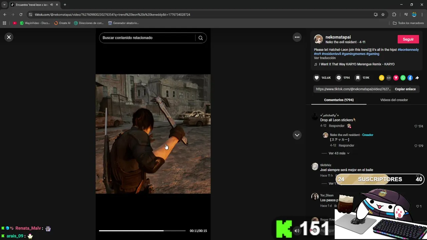The width and height of the screenshot is (427, 240).
Task: Open 'Direcciones de corr...' bookmark
Action: (89, 23)
